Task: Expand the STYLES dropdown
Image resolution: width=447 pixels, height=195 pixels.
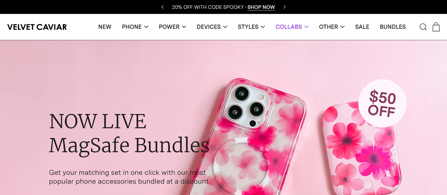Action: 251,27
